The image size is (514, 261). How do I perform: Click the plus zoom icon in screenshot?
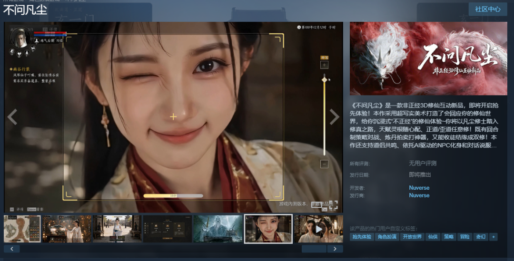click(324, 65)
